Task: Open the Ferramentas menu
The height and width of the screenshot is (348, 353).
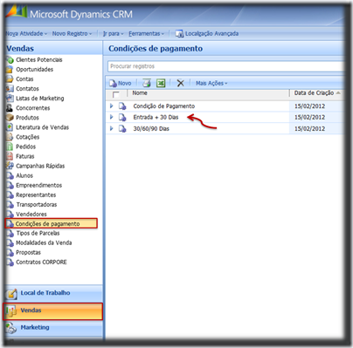Action: pos(146,34)
